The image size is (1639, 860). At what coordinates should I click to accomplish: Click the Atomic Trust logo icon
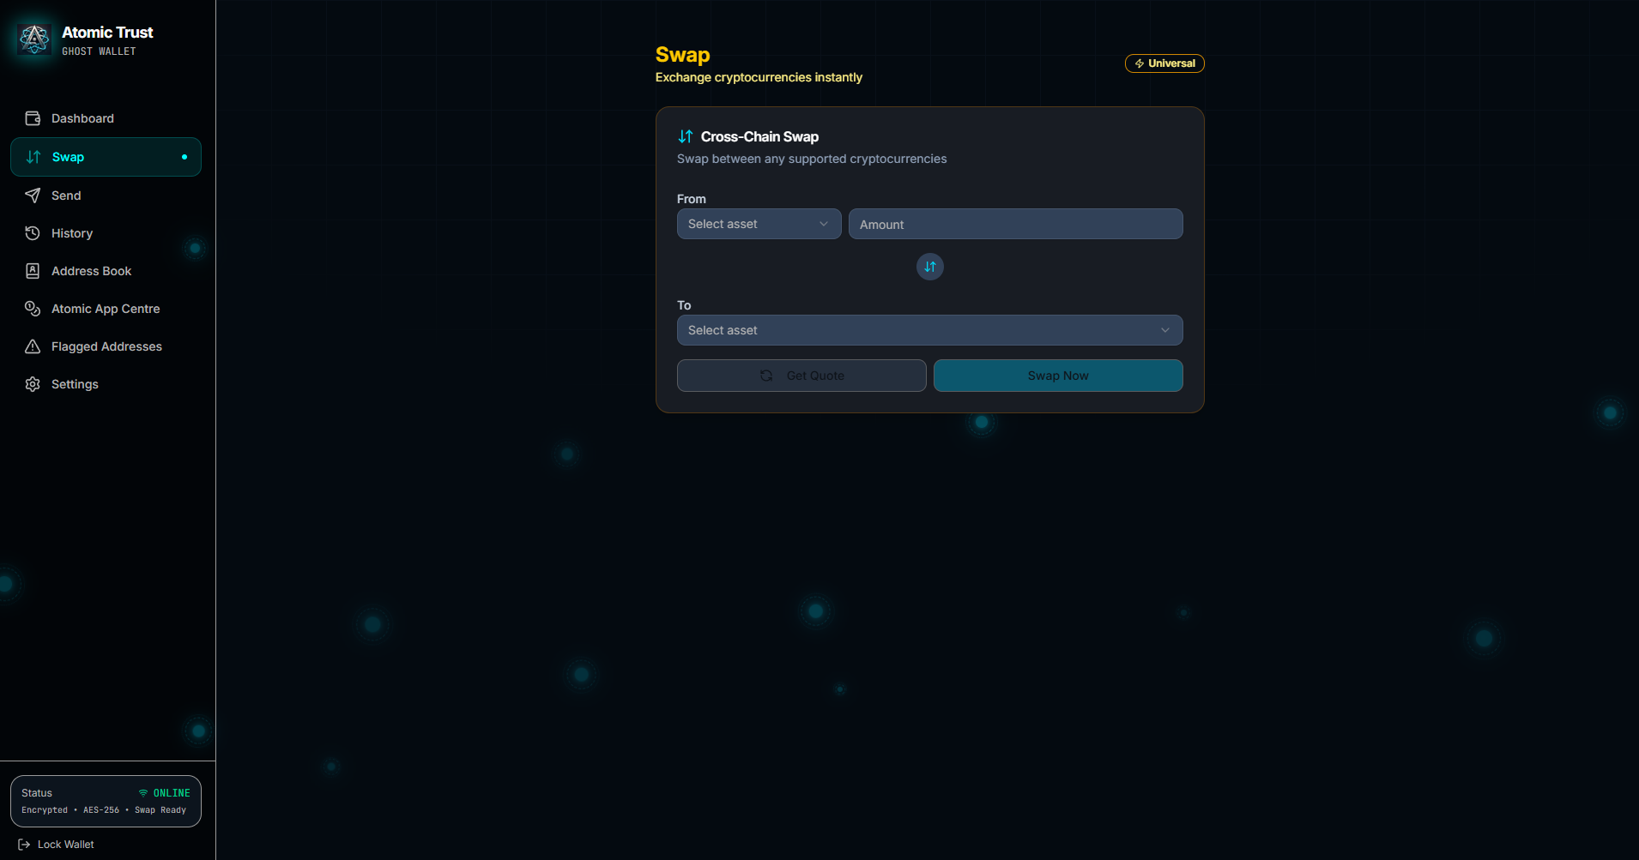34,39
